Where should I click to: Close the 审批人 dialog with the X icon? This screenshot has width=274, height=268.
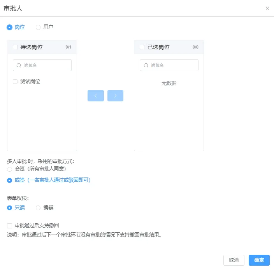click(x=267, y=8)
